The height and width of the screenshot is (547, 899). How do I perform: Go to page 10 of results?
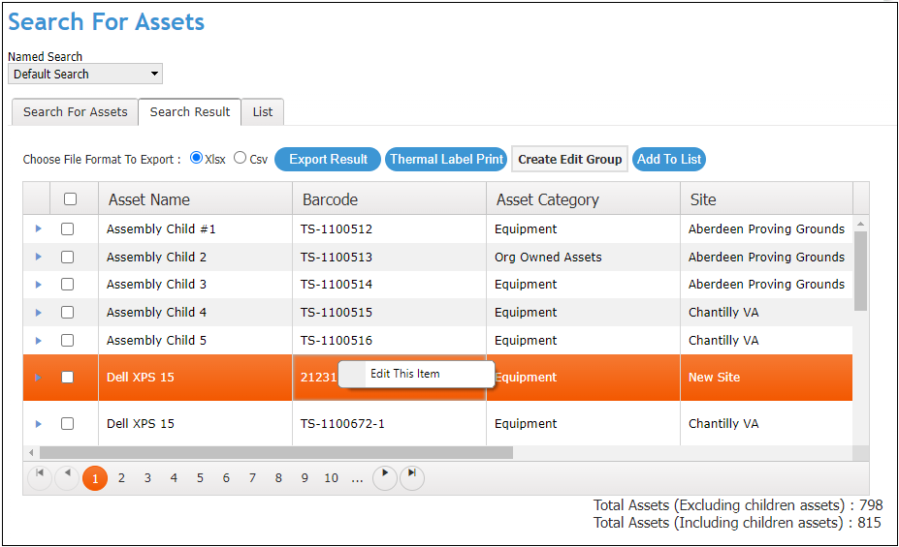(332, 478)
